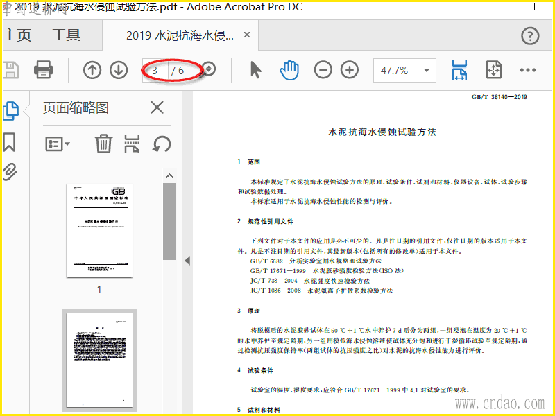The image size is (555, 416).
Task: Click the line GB/T 17671—1999 水泥胶砂强度检验方法
Action: tap(327, 271)
